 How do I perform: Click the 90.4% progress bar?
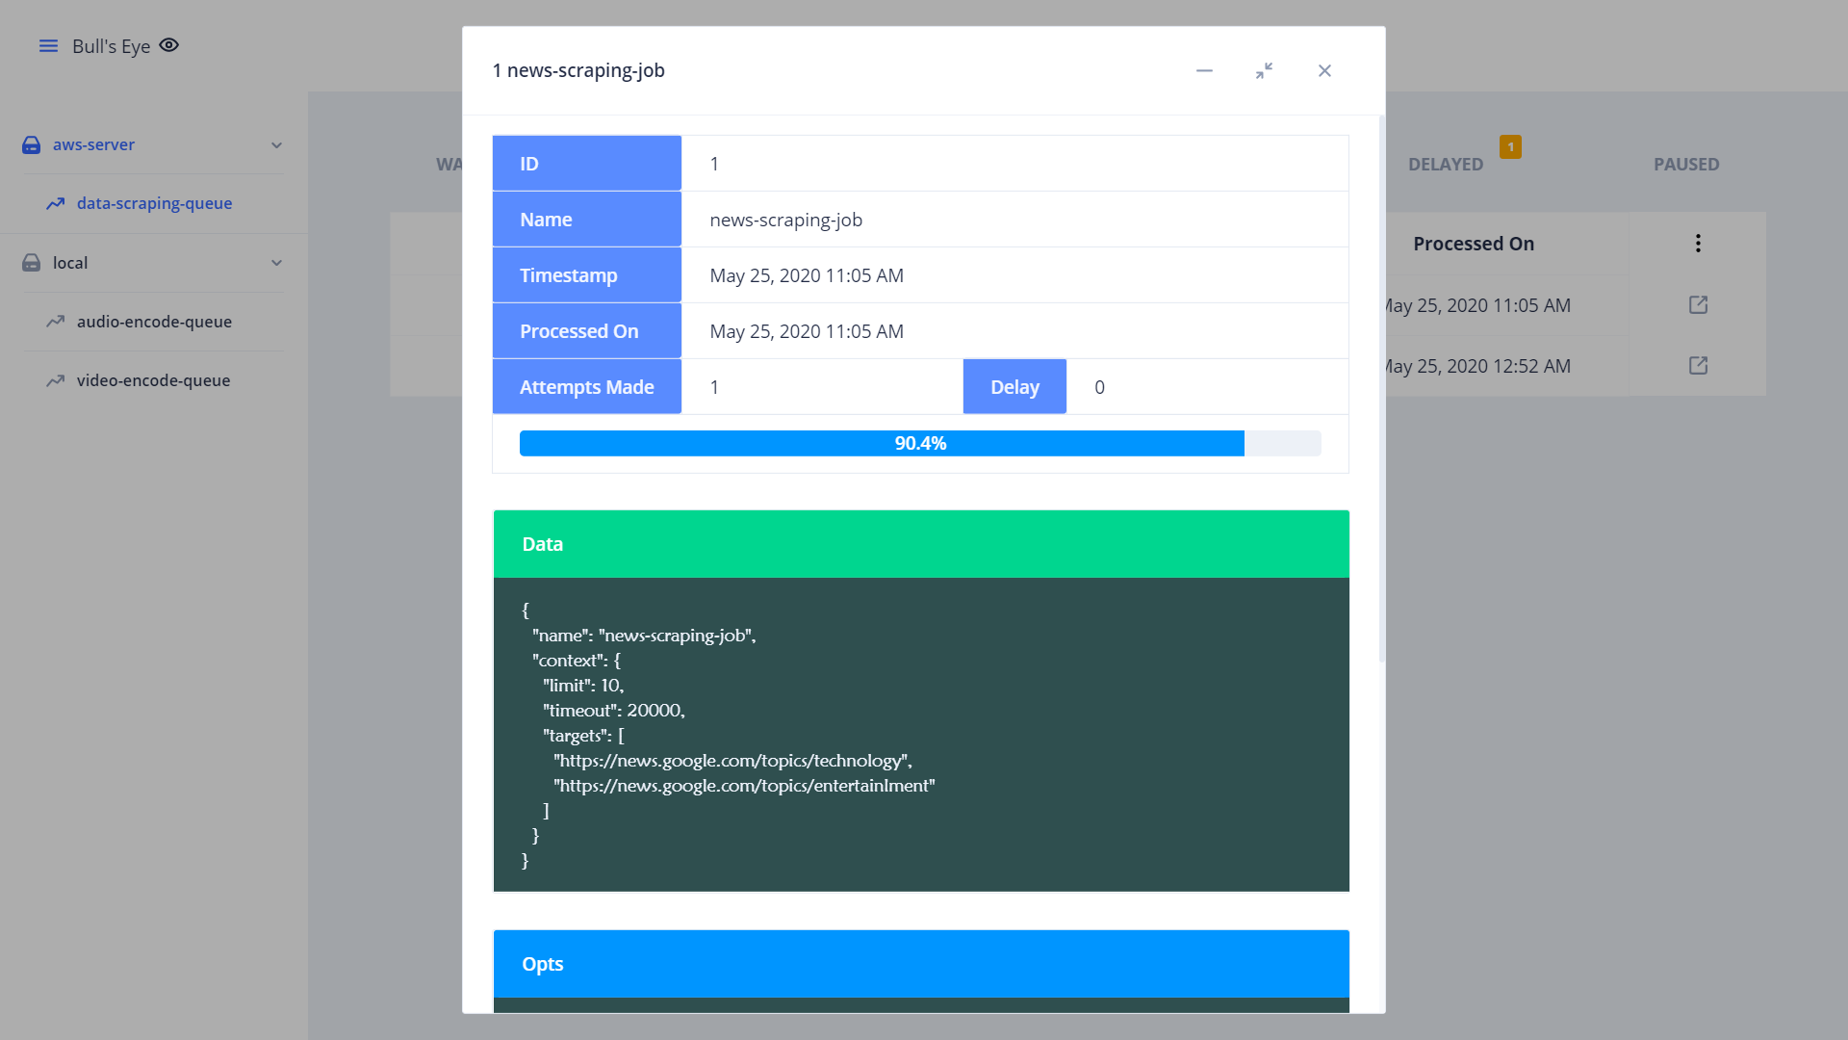919,444
